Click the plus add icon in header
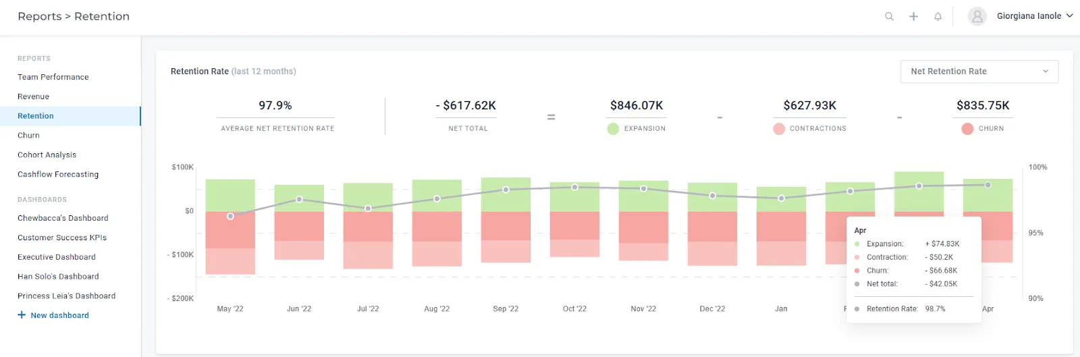Viewport: 1080px width, 357px height. [x=913, y=16]
